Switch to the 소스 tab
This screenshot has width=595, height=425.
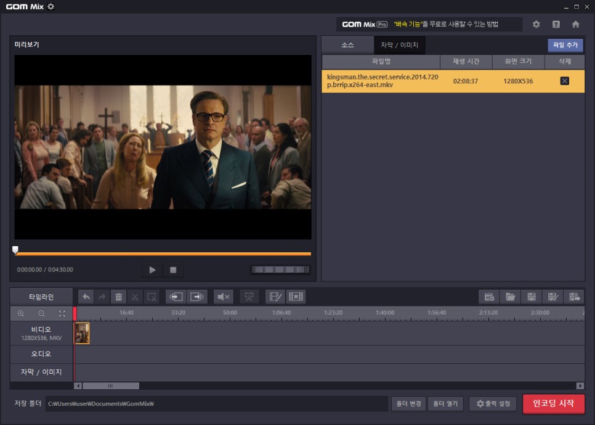tap(347, 45)
